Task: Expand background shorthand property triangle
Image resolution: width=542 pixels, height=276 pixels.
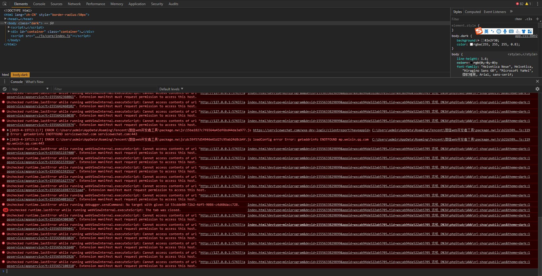Action: (478, 40)
